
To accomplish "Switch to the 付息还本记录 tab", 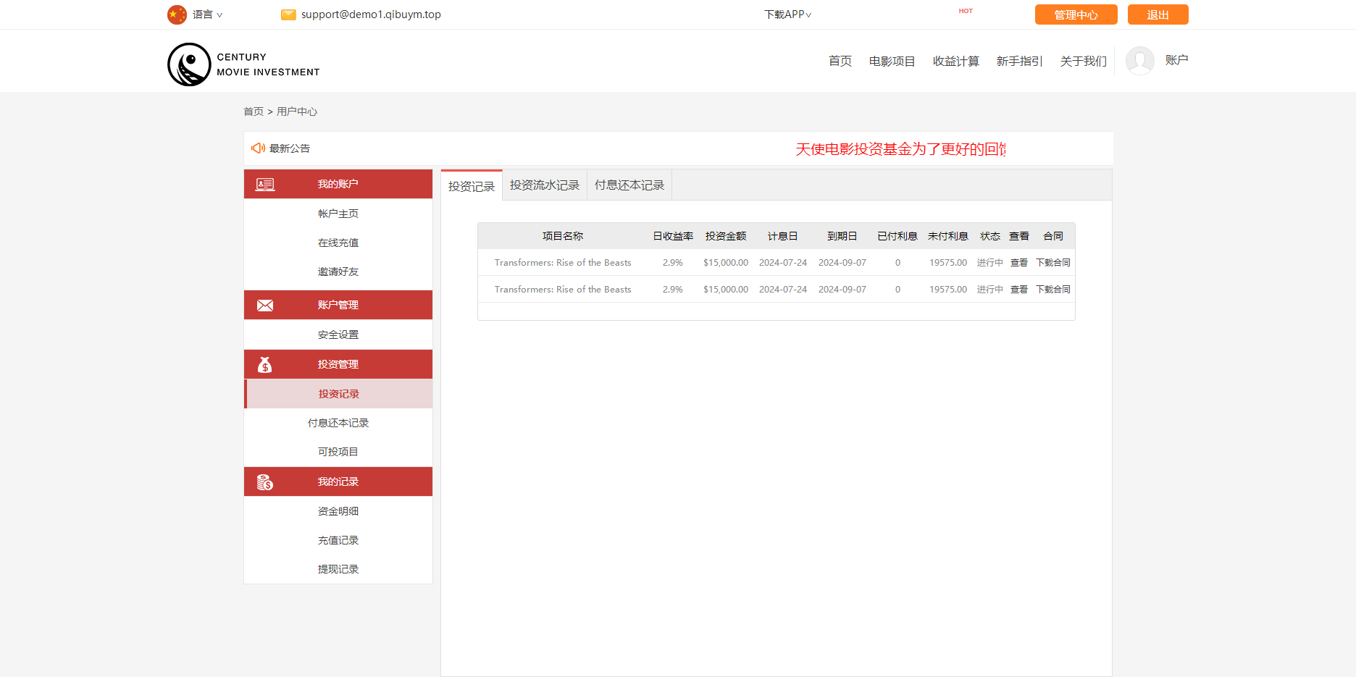I will coord(629,185).
